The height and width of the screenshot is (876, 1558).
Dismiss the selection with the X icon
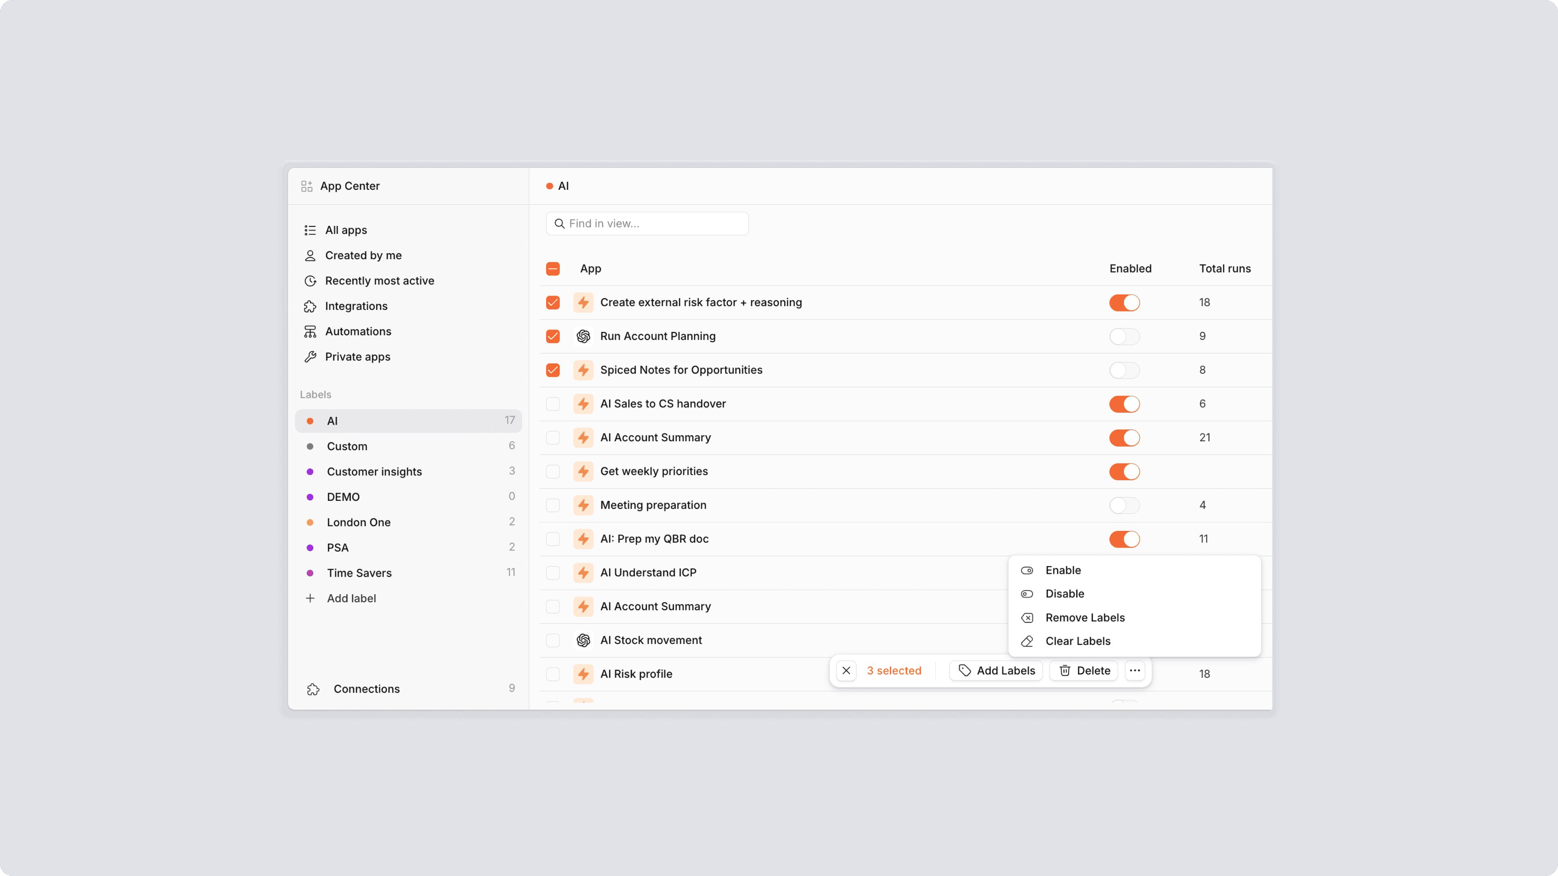pos(846,671)
